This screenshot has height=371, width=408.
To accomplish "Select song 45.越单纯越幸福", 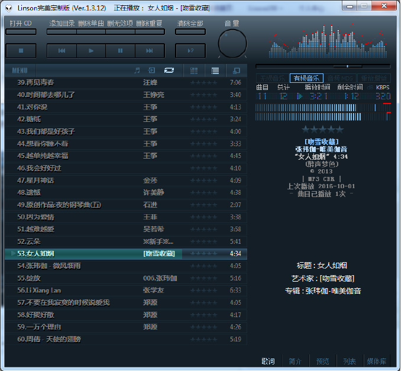I will click(126, 156).
